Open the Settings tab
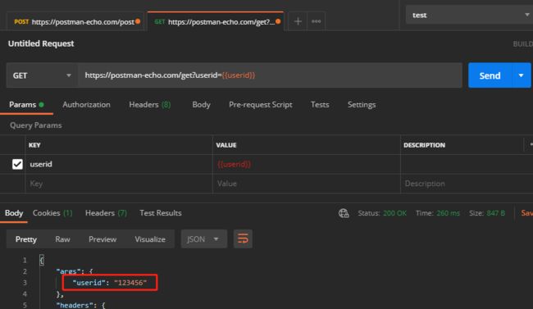Screen dimensions: 533x309 click(362, 105)
